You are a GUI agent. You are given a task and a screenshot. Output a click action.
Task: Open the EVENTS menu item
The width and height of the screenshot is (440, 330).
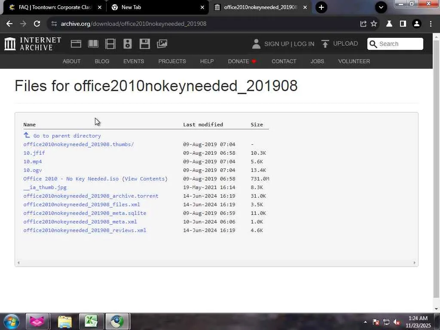pyautogui.click(x=134, y=61)
